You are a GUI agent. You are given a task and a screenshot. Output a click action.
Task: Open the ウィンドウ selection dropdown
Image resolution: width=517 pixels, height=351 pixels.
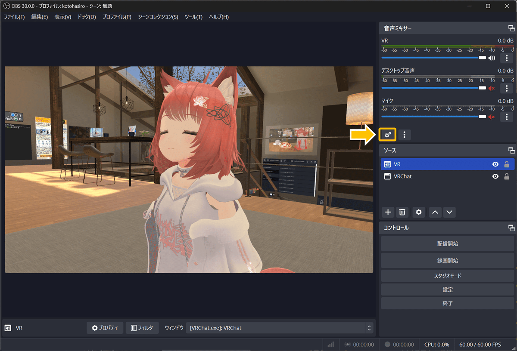280,328
